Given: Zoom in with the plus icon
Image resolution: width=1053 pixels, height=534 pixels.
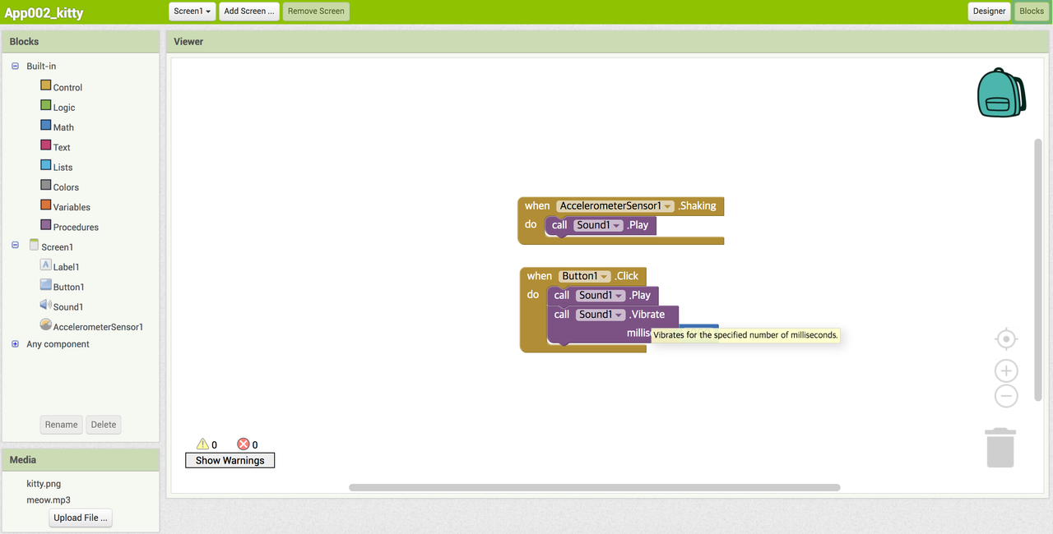Looking at the screenshot, I should click(x=1006, y=371).
